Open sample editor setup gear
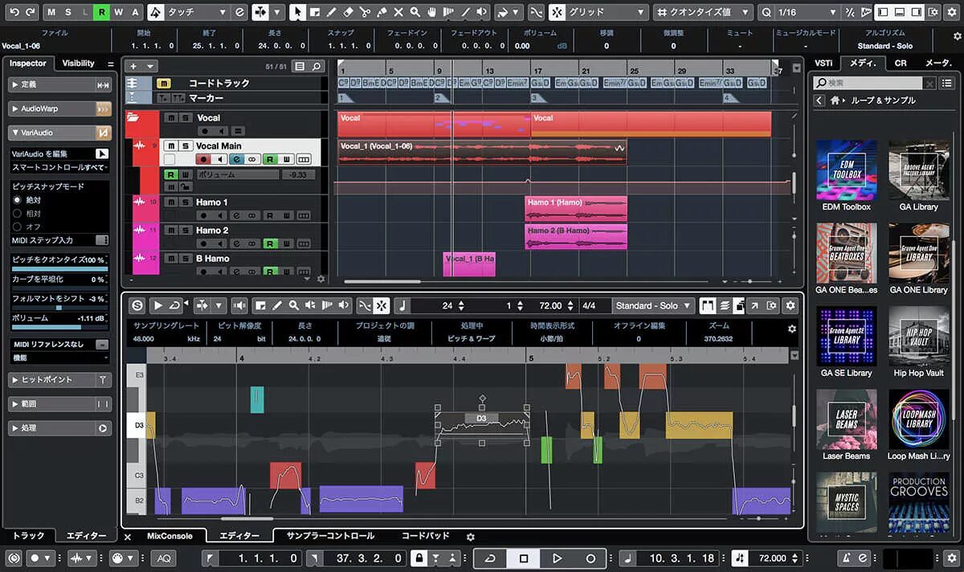This screenshot has width=964, height=572. click(790, 305)
